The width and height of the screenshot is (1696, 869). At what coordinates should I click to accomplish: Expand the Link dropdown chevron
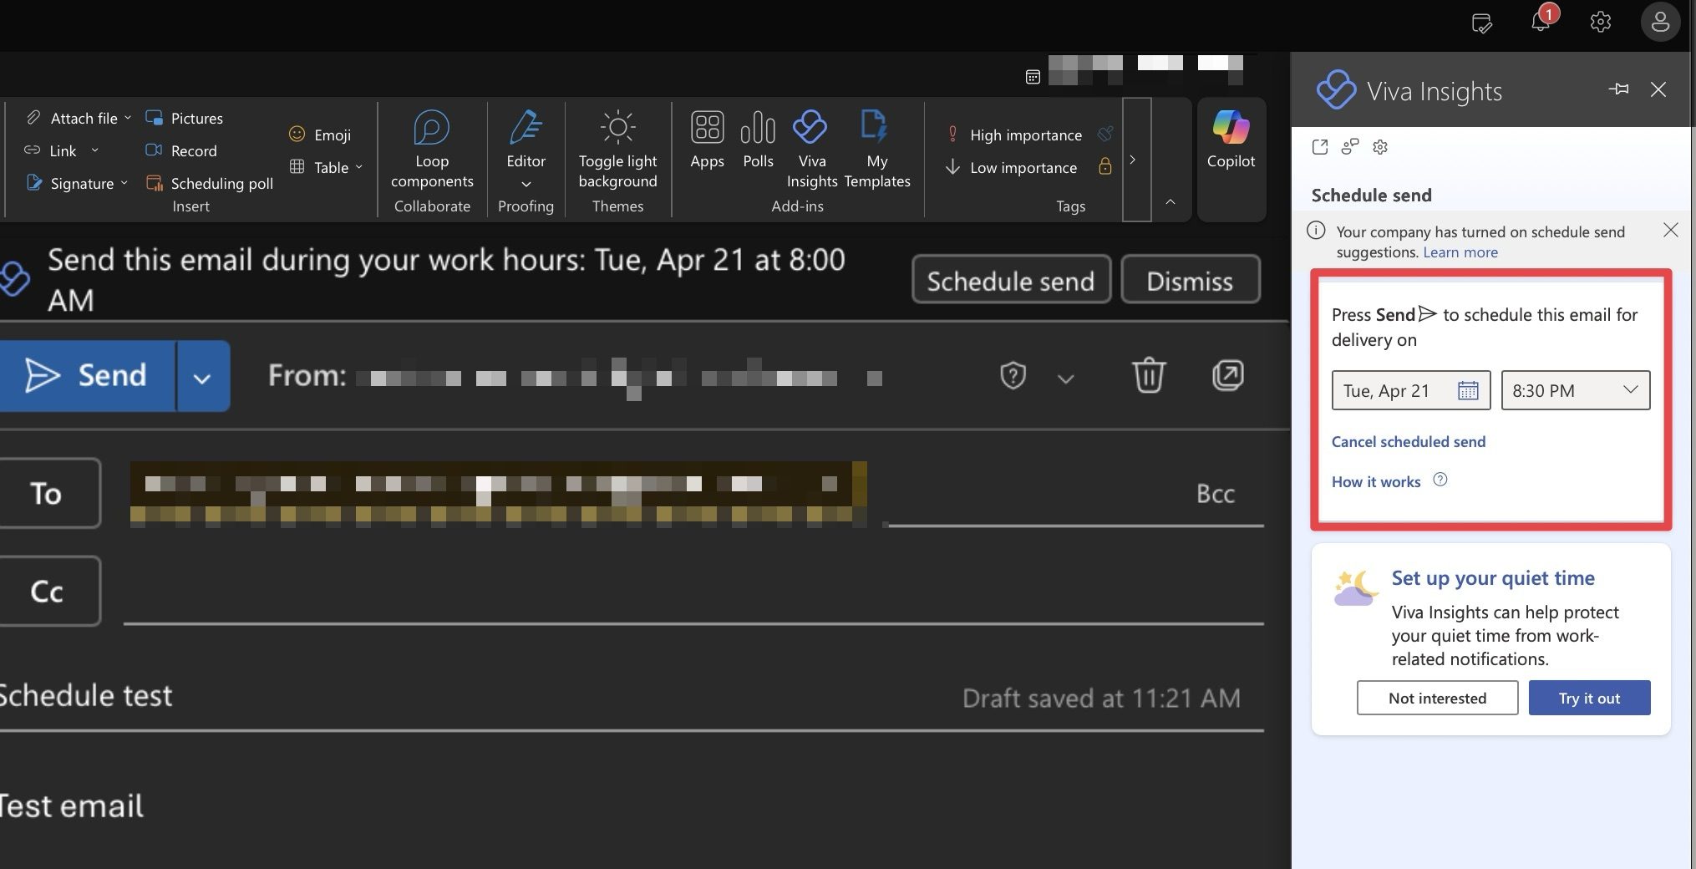click(x=94, y=150)
